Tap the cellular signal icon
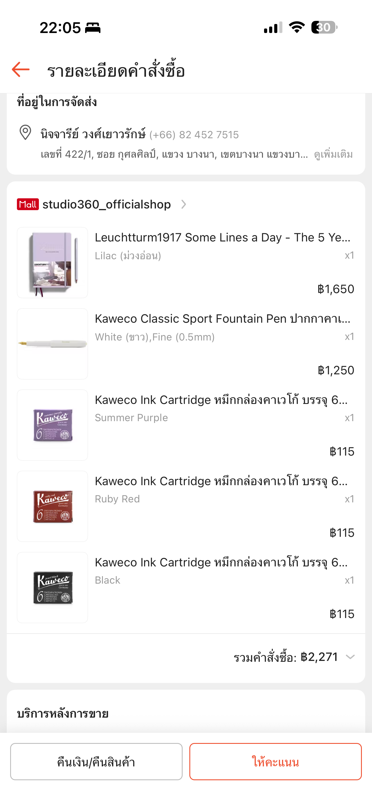Image resolution: width=372 pixels, height=809 pixels. pyautogui.click(x=273, y=27)
